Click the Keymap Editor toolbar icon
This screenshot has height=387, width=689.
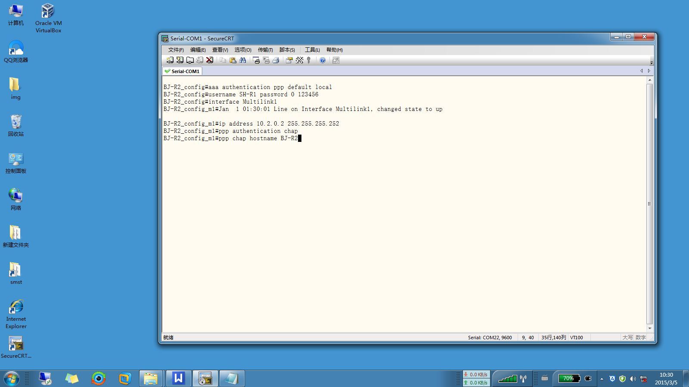[299, 60]
